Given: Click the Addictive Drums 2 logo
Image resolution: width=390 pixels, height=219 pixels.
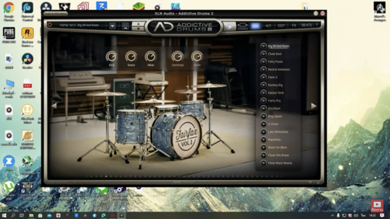Looking at the screenshot, I should [184, 27].
